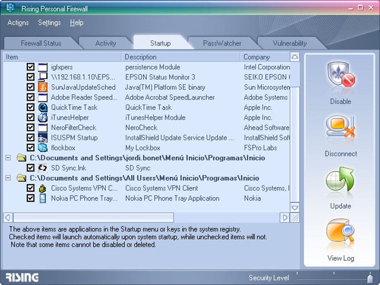
Task: Click the scroll up arrow
Action: point(294,57)
